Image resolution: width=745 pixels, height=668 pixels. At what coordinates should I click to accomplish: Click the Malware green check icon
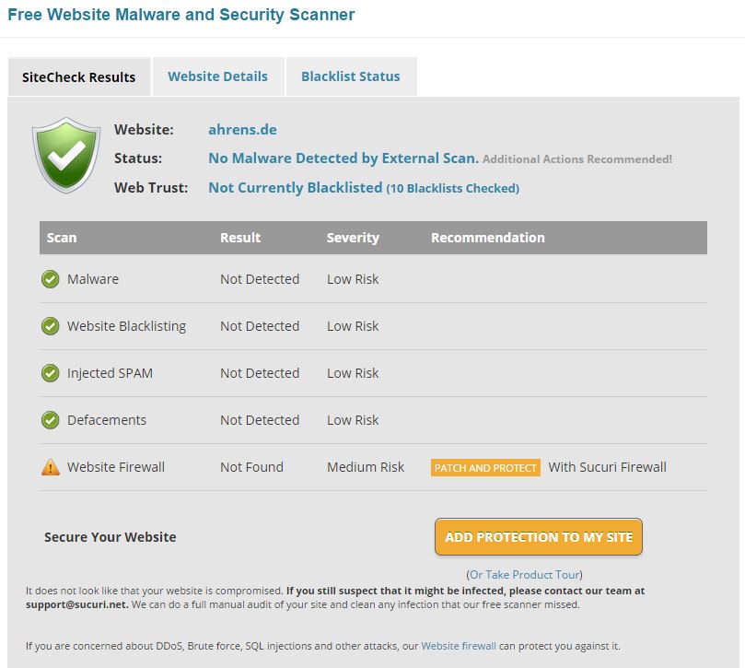pos(51,279)
